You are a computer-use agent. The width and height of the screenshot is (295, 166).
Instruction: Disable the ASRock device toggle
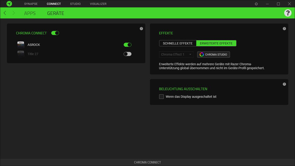[127, 45]
